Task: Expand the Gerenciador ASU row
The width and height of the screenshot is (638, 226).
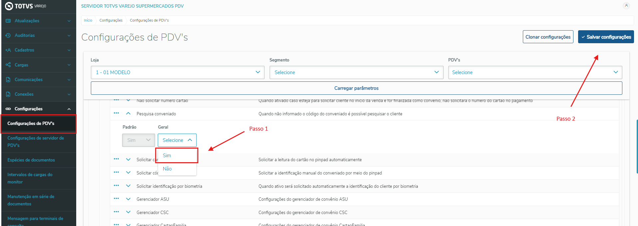Action: pyautogui.click(x=128, y=199)
